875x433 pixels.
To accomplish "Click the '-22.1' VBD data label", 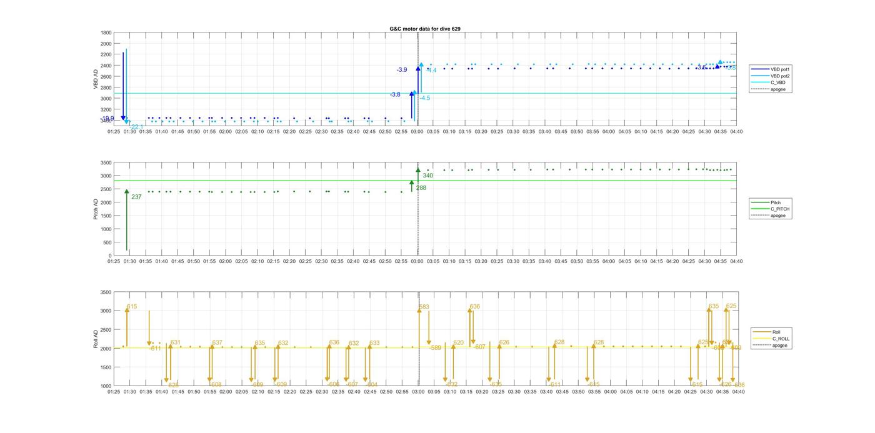I will click(x=136, y=127).
